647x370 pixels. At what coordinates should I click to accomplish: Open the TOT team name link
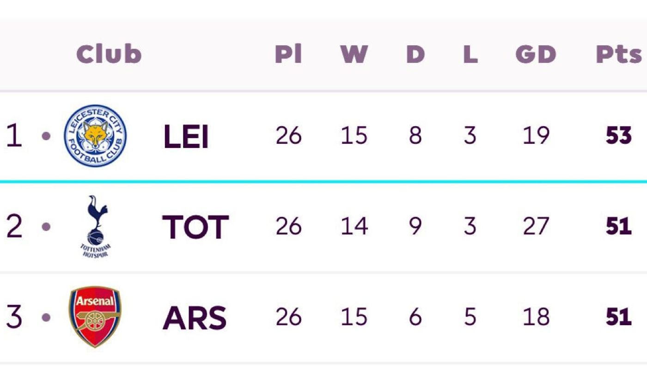pyautogui.click(x=195, y=227)
